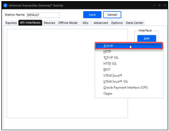Open the Devices tab

[49, 23]
